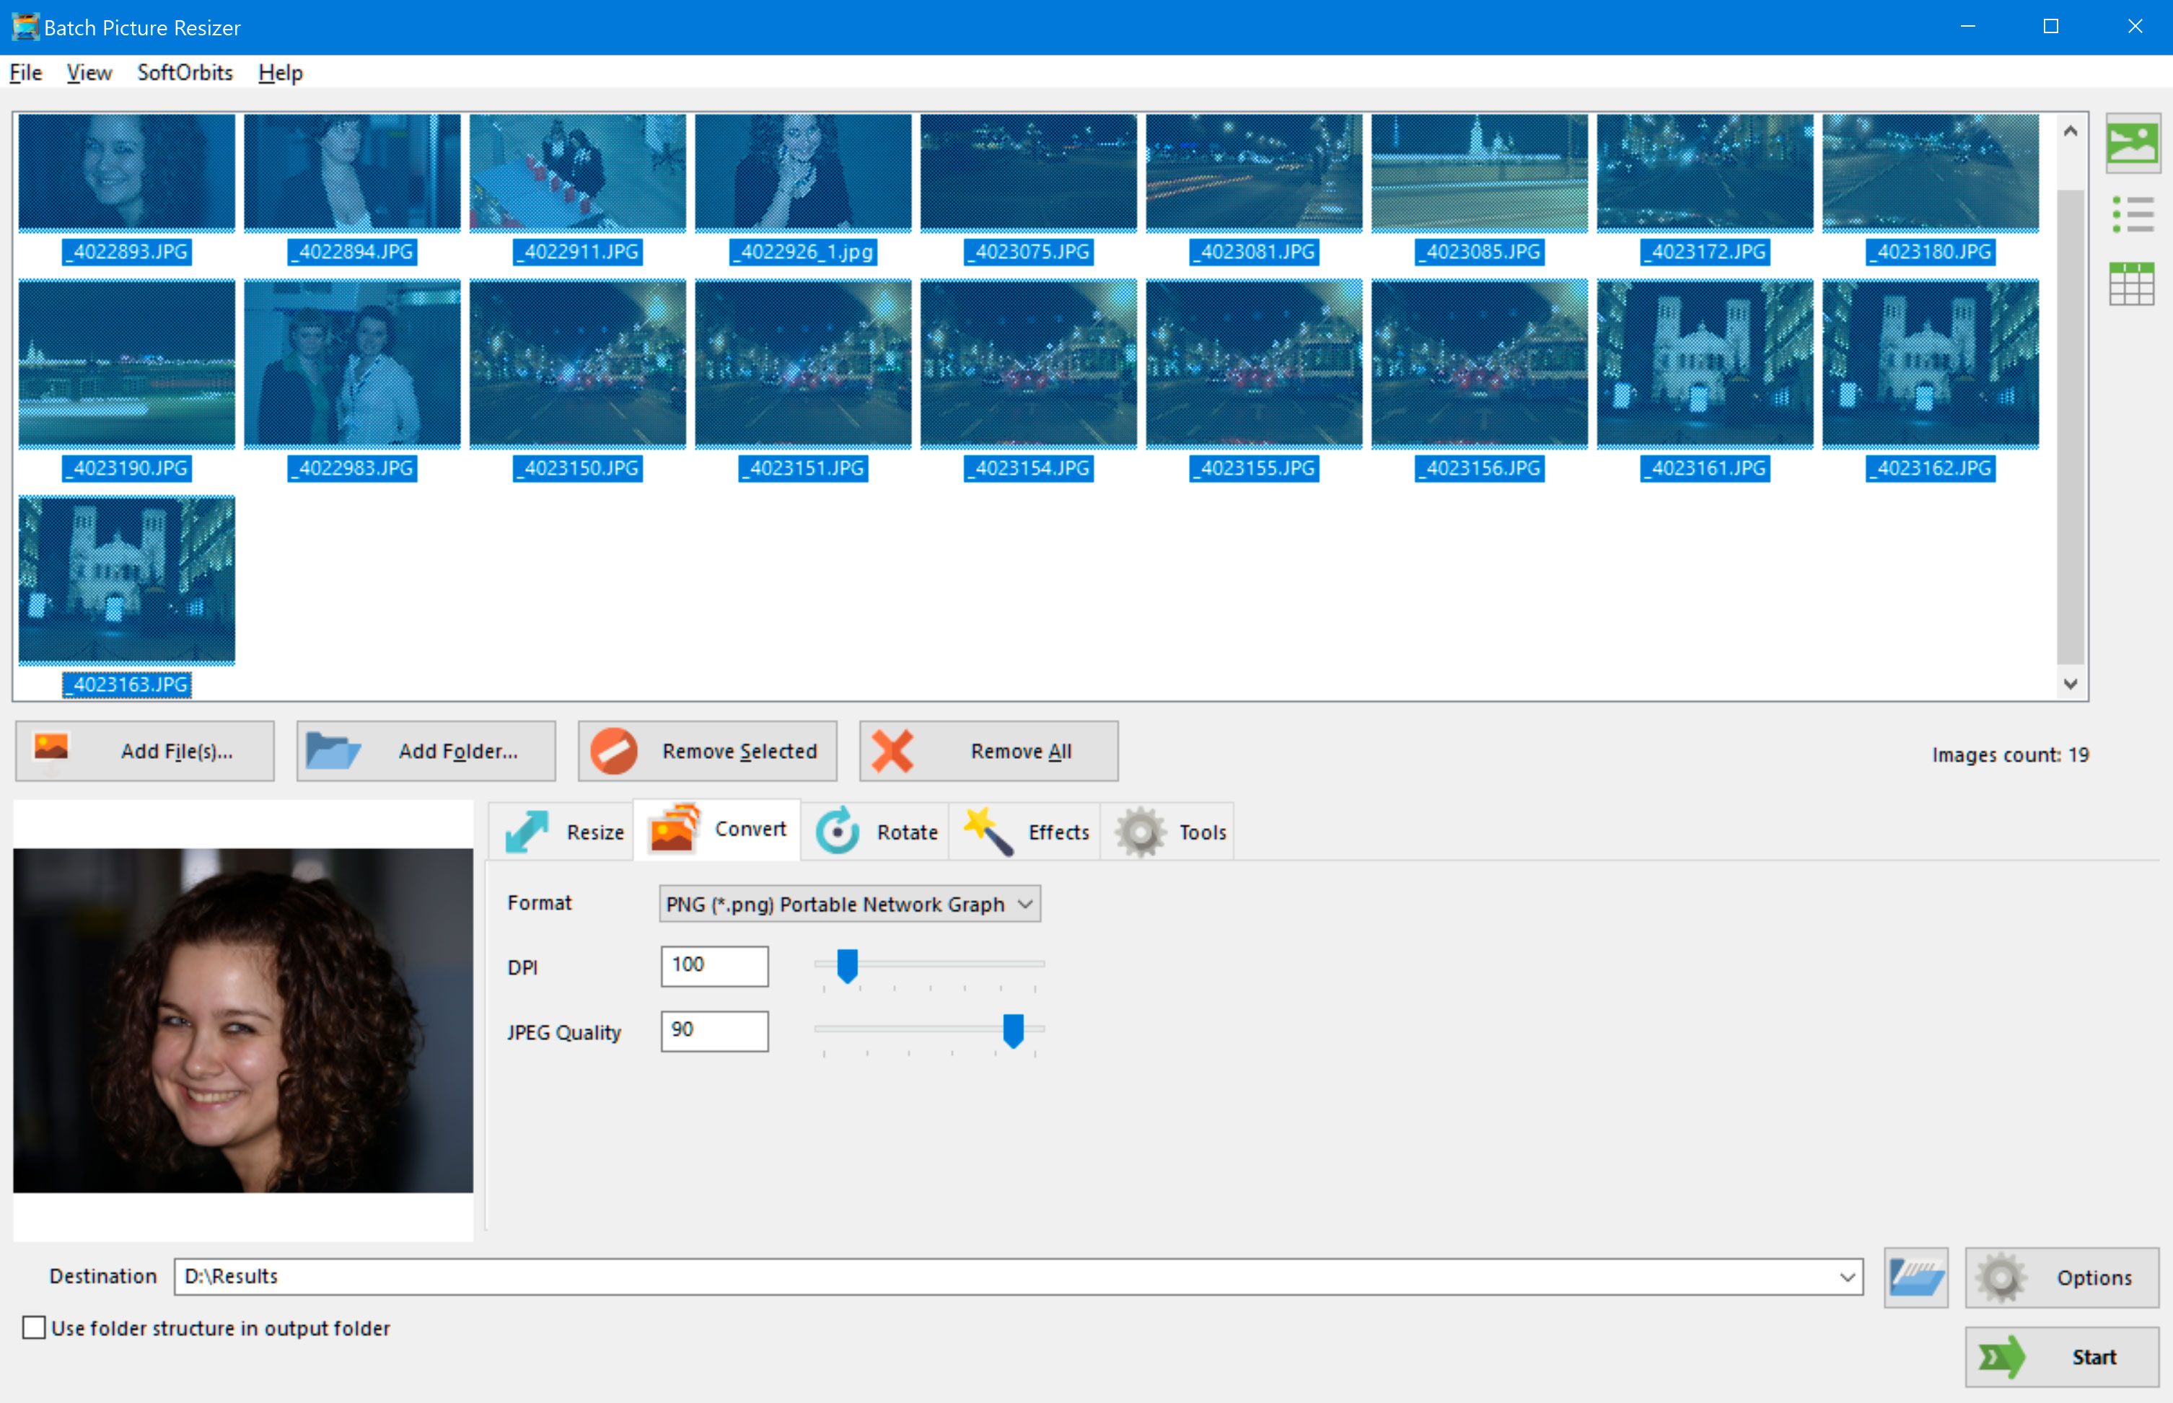Open the File menu
Viewport: 2173px width, 1403px height.
27,73
